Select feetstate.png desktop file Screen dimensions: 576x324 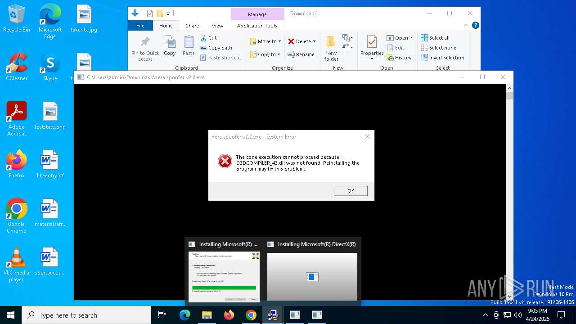click(50, 116)
